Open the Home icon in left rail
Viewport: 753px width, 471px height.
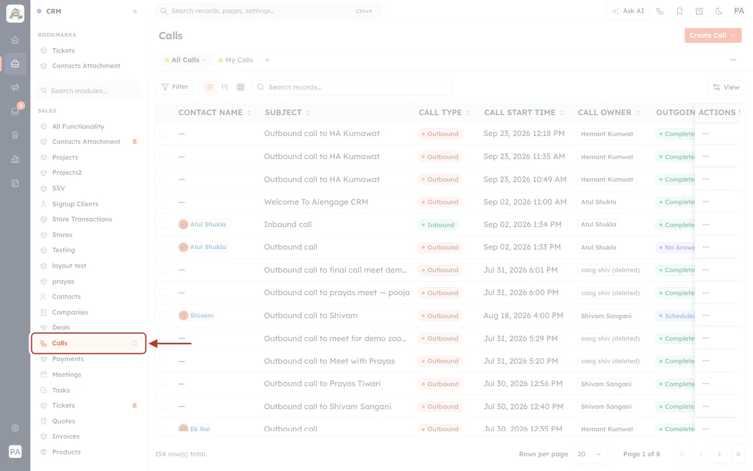pyautogui.click(x=15, y=40)
